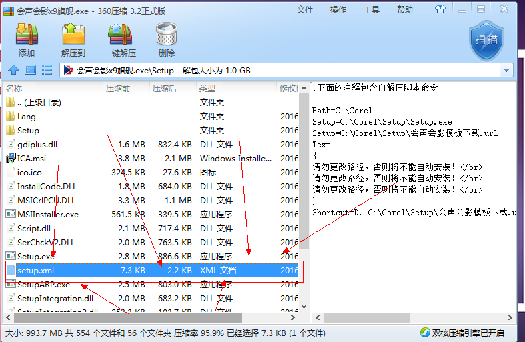Switch to large icon view
Viewport: 525px width, 342px height.
pos(31,70)
